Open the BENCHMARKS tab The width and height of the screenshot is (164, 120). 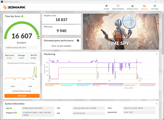[x=118, y=7]
